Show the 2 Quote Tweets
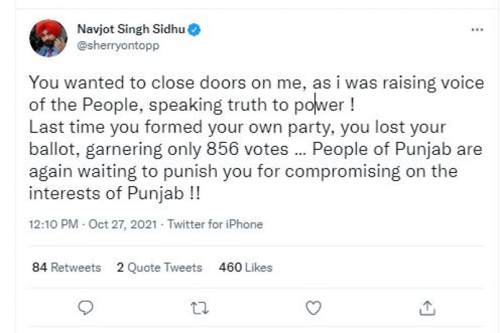500x333 pixels. [159, 267]
